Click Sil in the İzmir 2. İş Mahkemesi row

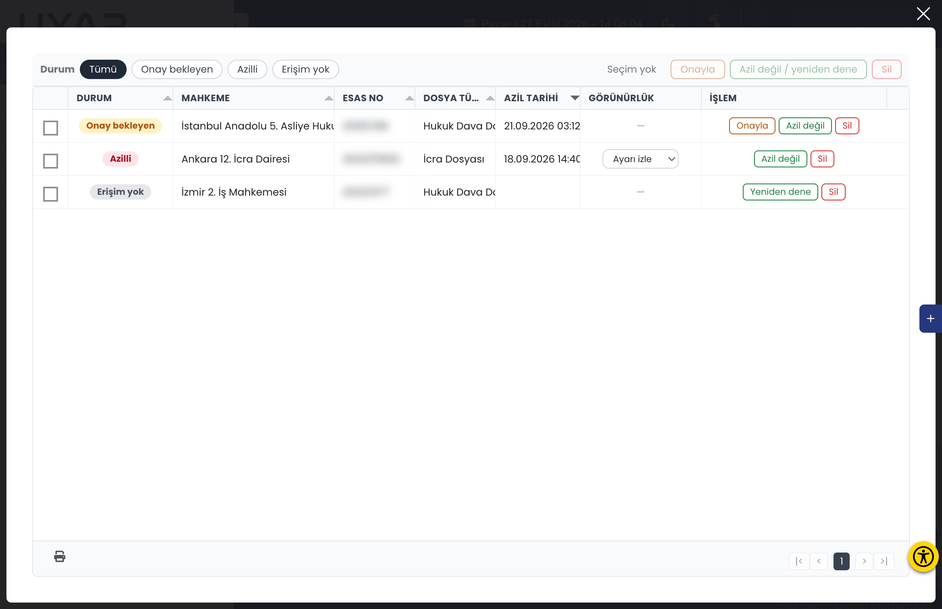834,192
